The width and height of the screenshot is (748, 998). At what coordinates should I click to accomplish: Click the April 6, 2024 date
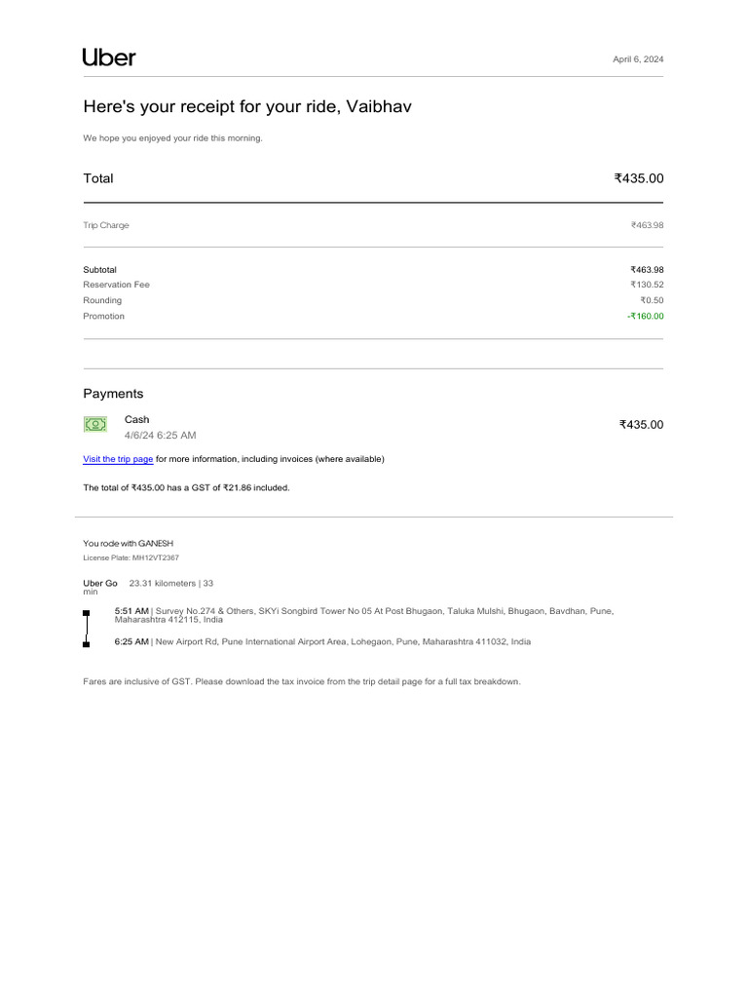[638, 59]
